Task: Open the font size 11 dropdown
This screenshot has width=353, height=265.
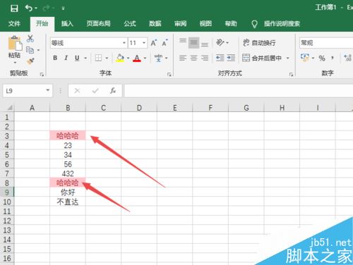Action: (x=143, y=43)
